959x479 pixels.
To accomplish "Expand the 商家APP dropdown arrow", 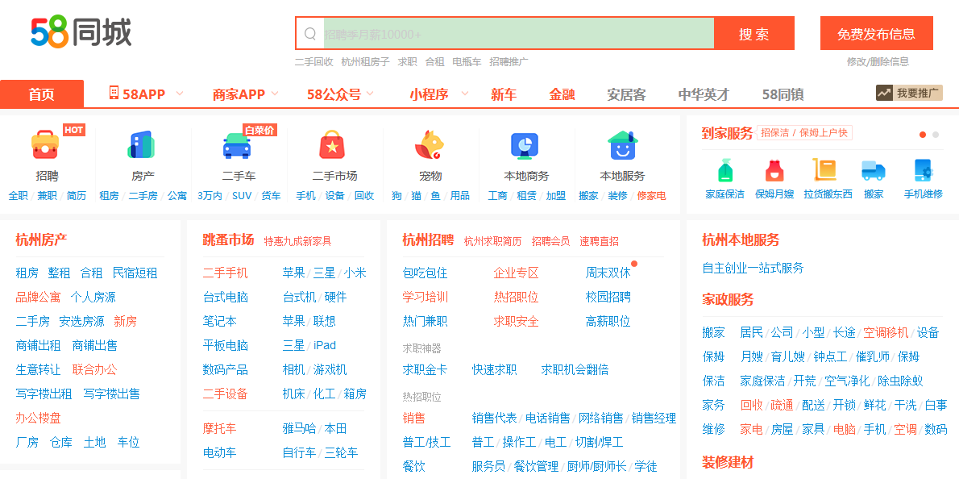I will [x=275, y=94].
